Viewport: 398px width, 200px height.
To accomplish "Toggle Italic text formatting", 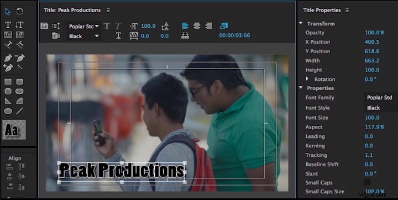I will (x=118, y=25).
